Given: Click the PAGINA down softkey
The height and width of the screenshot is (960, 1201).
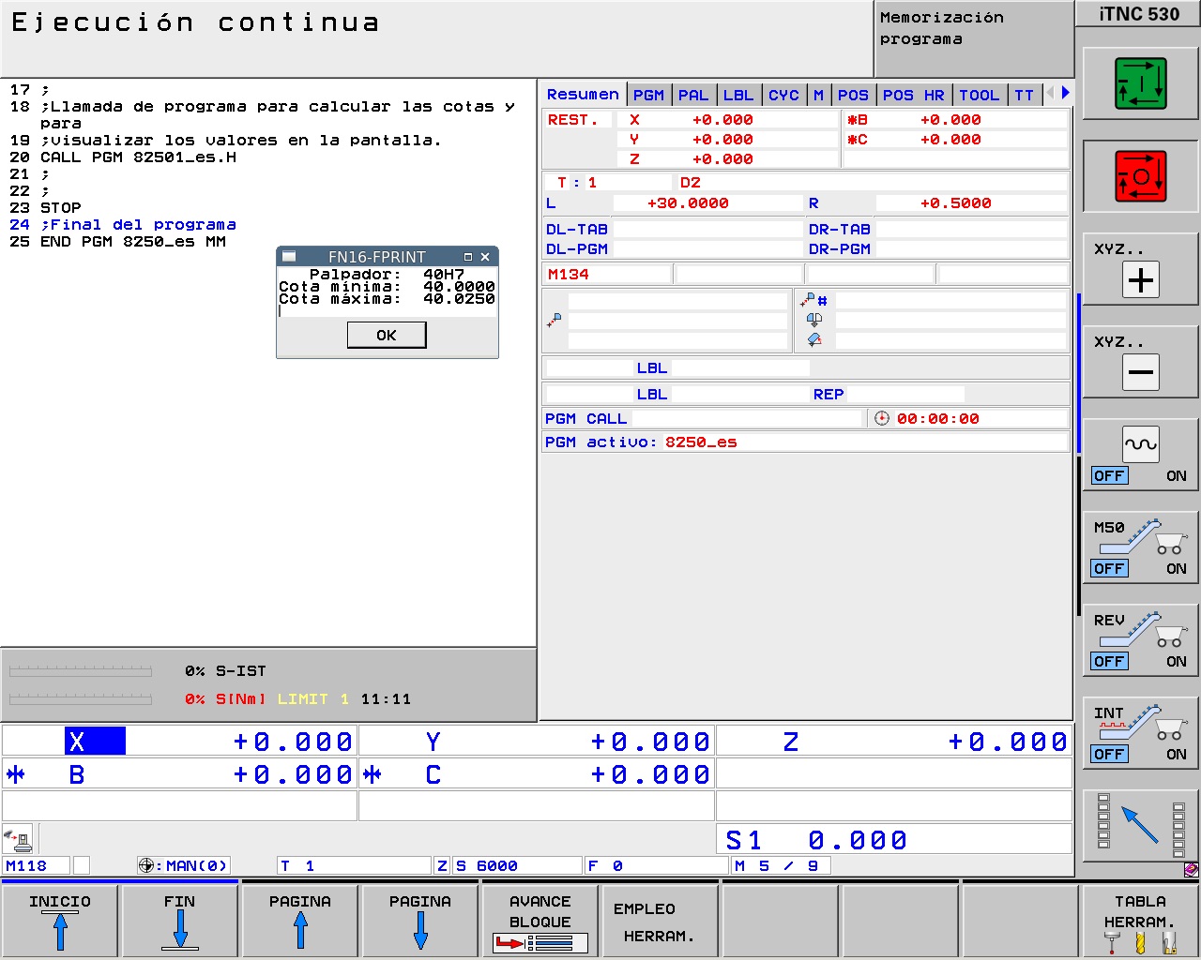Looking at the screenshot, I should pyautogui.click(x=420, y=921).
